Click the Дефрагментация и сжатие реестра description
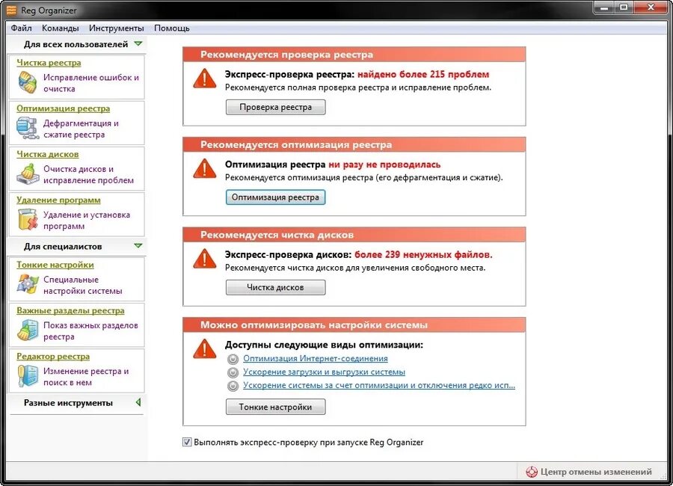The image size is (673, 486). (81, 129)
